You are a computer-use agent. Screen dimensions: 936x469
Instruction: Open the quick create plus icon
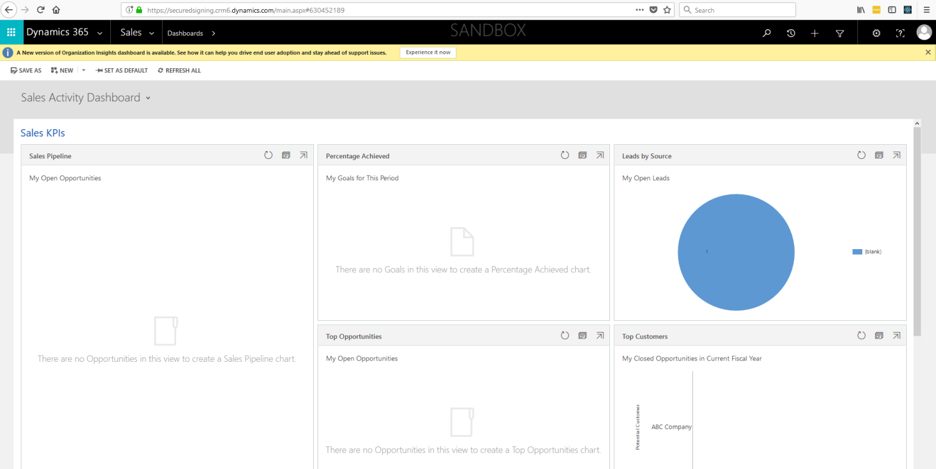(815, 33)
